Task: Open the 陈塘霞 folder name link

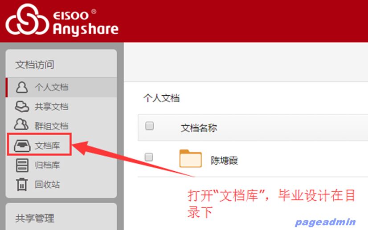Action: [x=225, y=160]
